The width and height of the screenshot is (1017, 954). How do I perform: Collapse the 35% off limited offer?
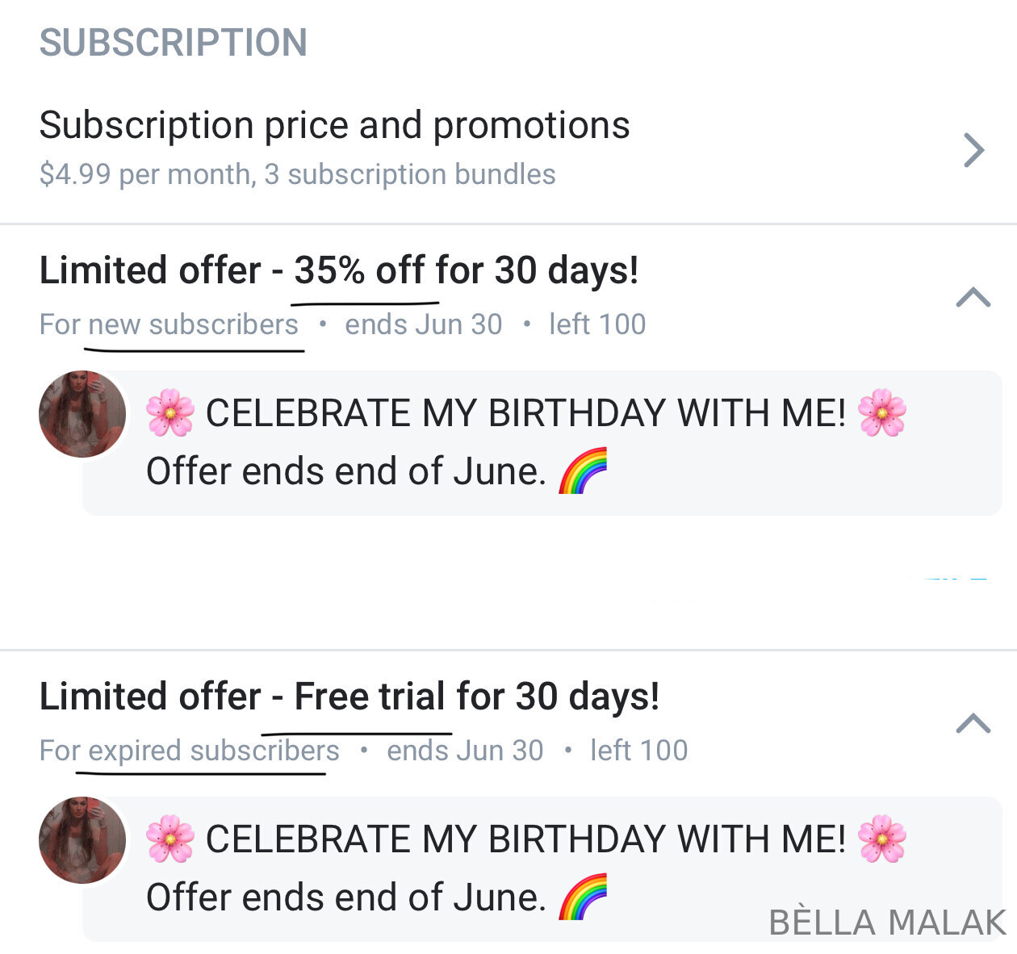pyautogui.click(x=973, y=298)
